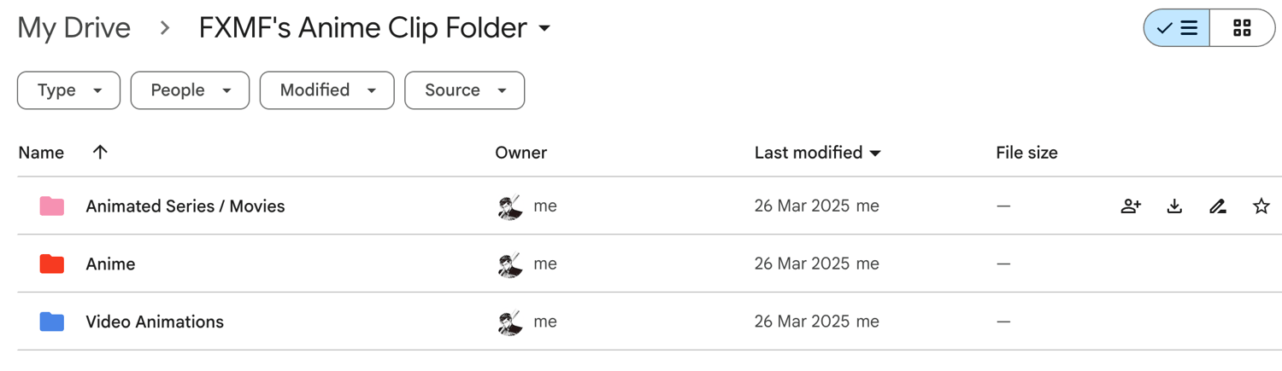This screenshot has width=1282, height=371.
Task: Click the red Anime folder icon
Action: (x=52, y=264)
